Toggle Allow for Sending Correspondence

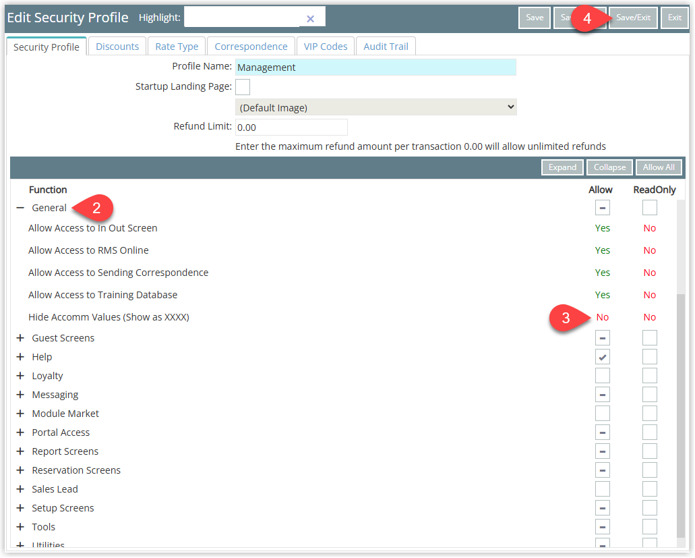[x=603, y=273]
